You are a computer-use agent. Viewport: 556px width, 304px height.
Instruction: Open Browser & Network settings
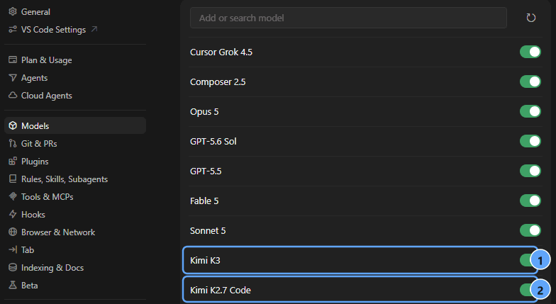pos(75,232)
